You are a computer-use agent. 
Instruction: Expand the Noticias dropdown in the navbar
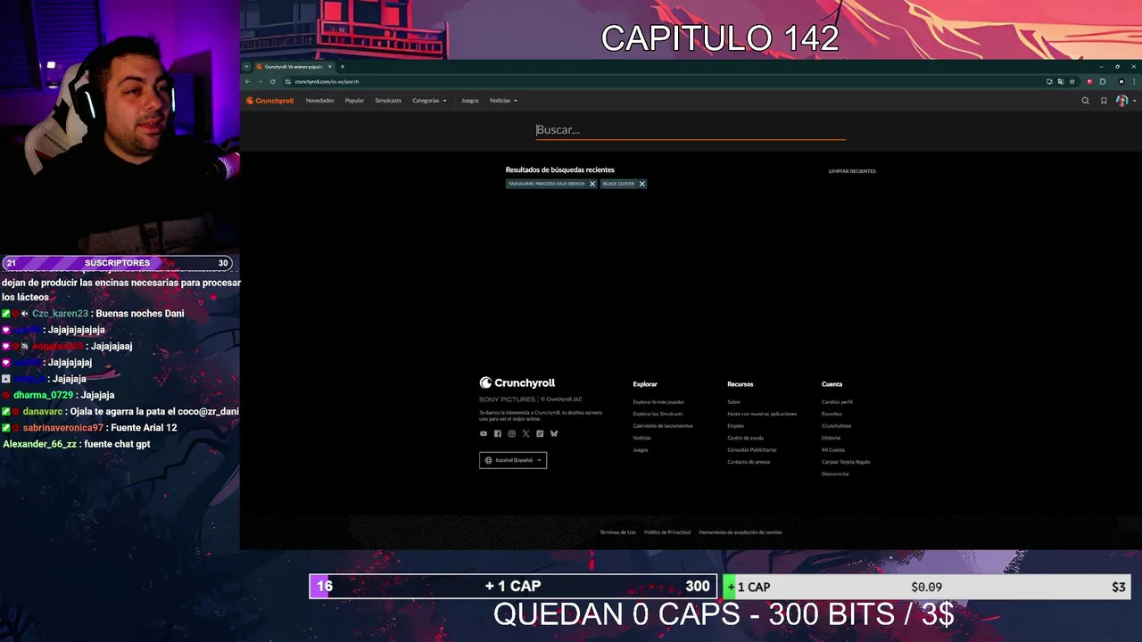coord(503,101)
